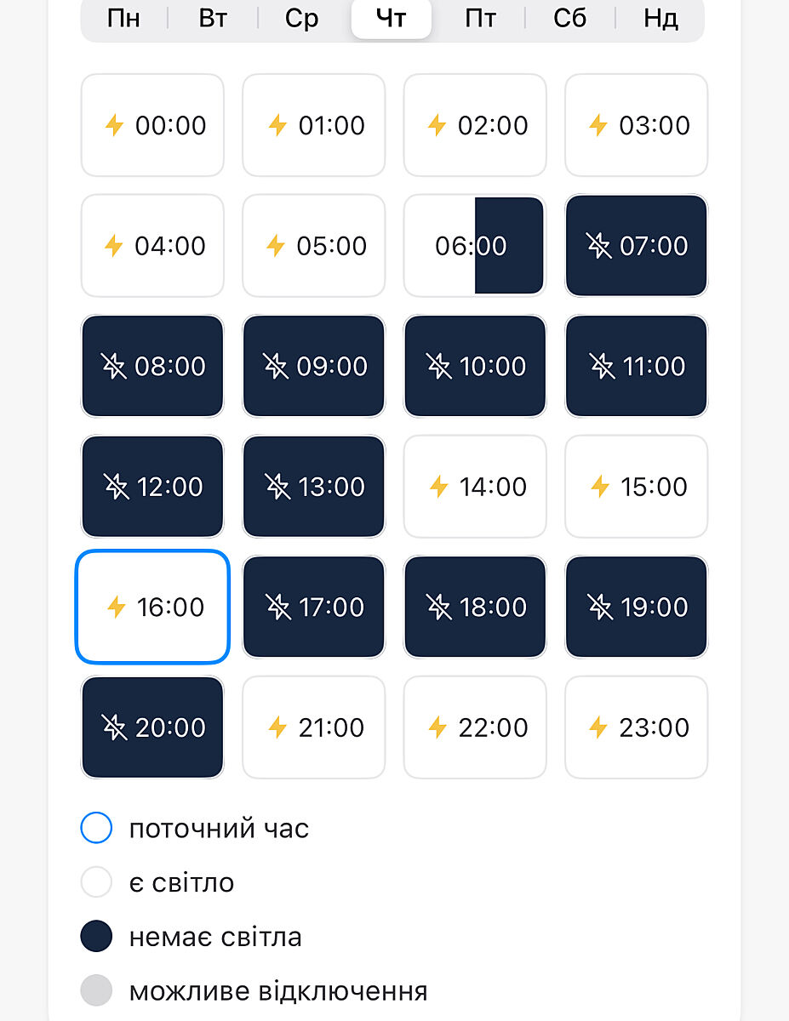Click the crossed-out bolt icon at 07:00
Image resolution: width=789 pixels, height=1021 pixels.
tap(599, 247)
